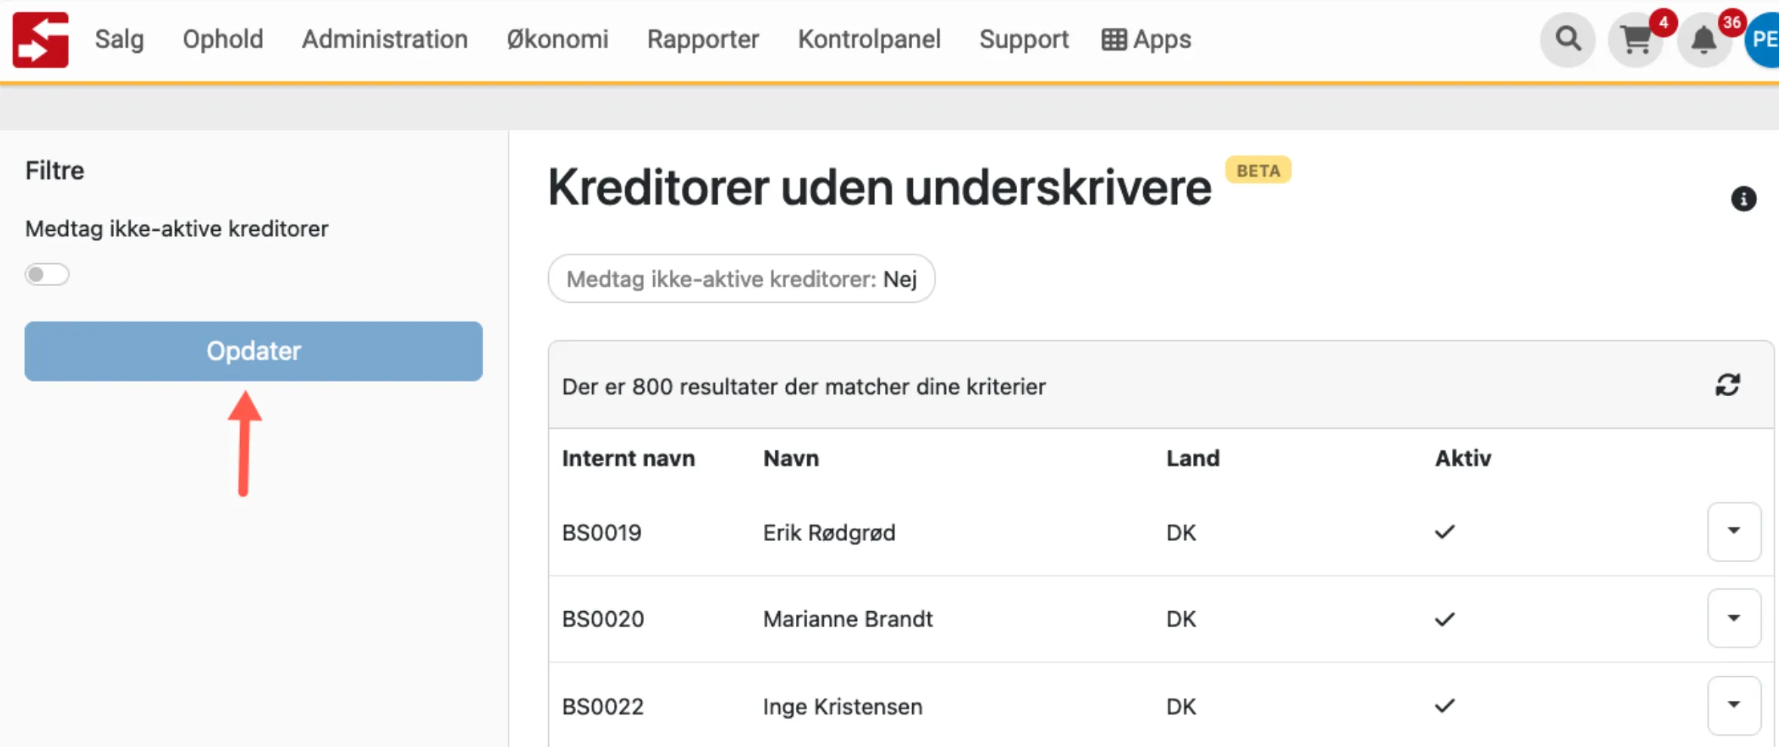Open the Support page
The width and height of the screenshot is (1779, 747).
(x=1024, y=39)
